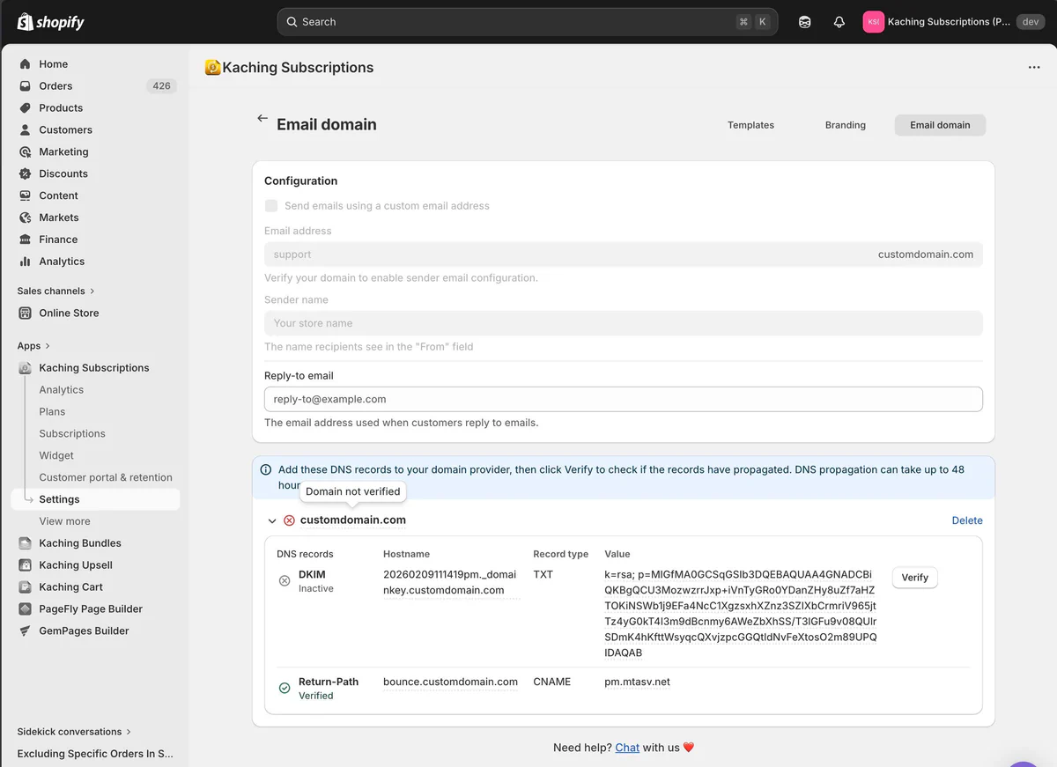Click the Orders count badge 426

161,86
